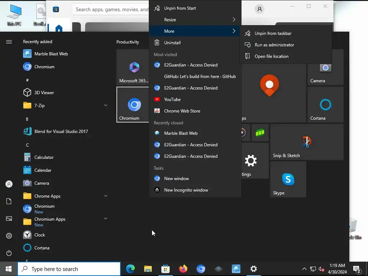Open Marble Blast Web in Recently added
368x276 pixels.
click(x=65, y=54)
